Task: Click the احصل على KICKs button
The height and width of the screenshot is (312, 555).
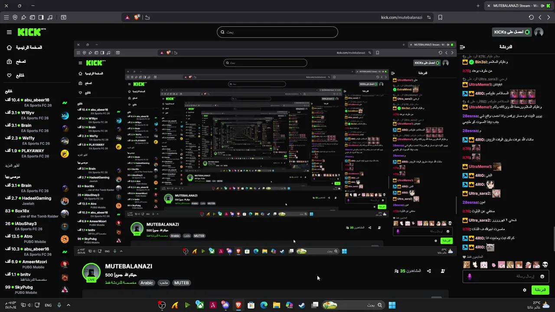Action: pyautogui.click(x=512, y=32)
